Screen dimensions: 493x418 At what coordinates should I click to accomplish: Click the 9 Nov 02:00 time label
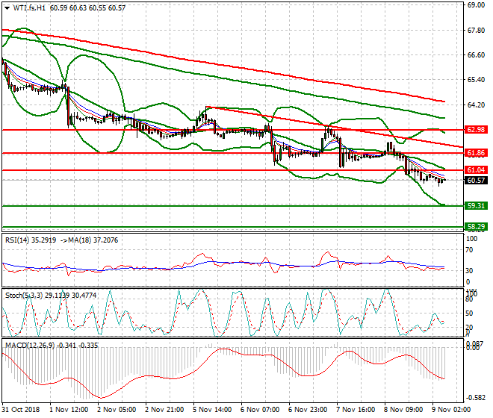(x=451, y=410)
